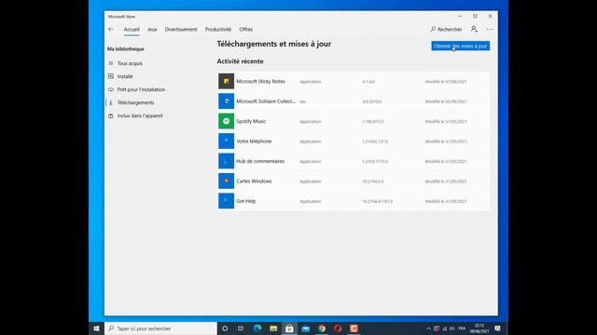Select Téléchargements in sidebar
The image size is (597, 335).
click(x=135, y=102)
